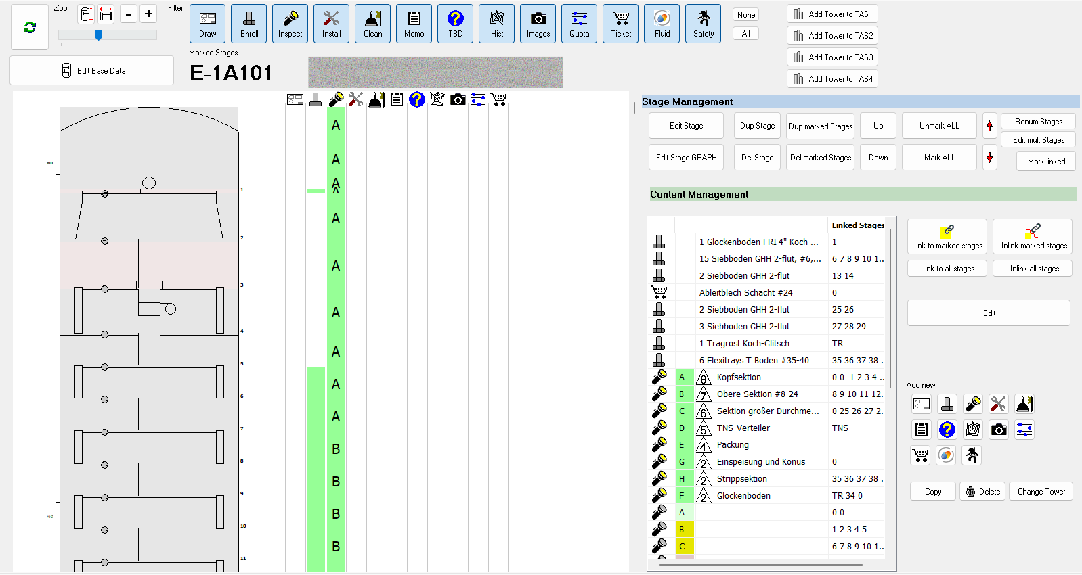Toggle the Safety filter button
This screenshot has width=1082, height=575.
pos(703,24)
